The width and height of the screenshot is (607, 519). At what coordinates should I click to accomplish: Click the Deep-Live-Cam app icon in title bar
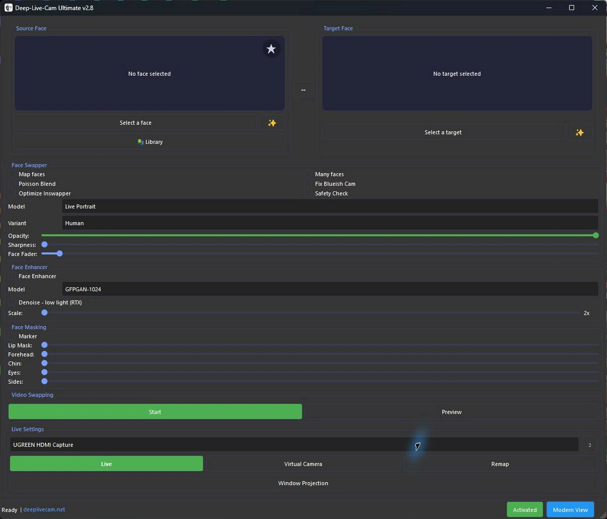[x=9, y=8]
